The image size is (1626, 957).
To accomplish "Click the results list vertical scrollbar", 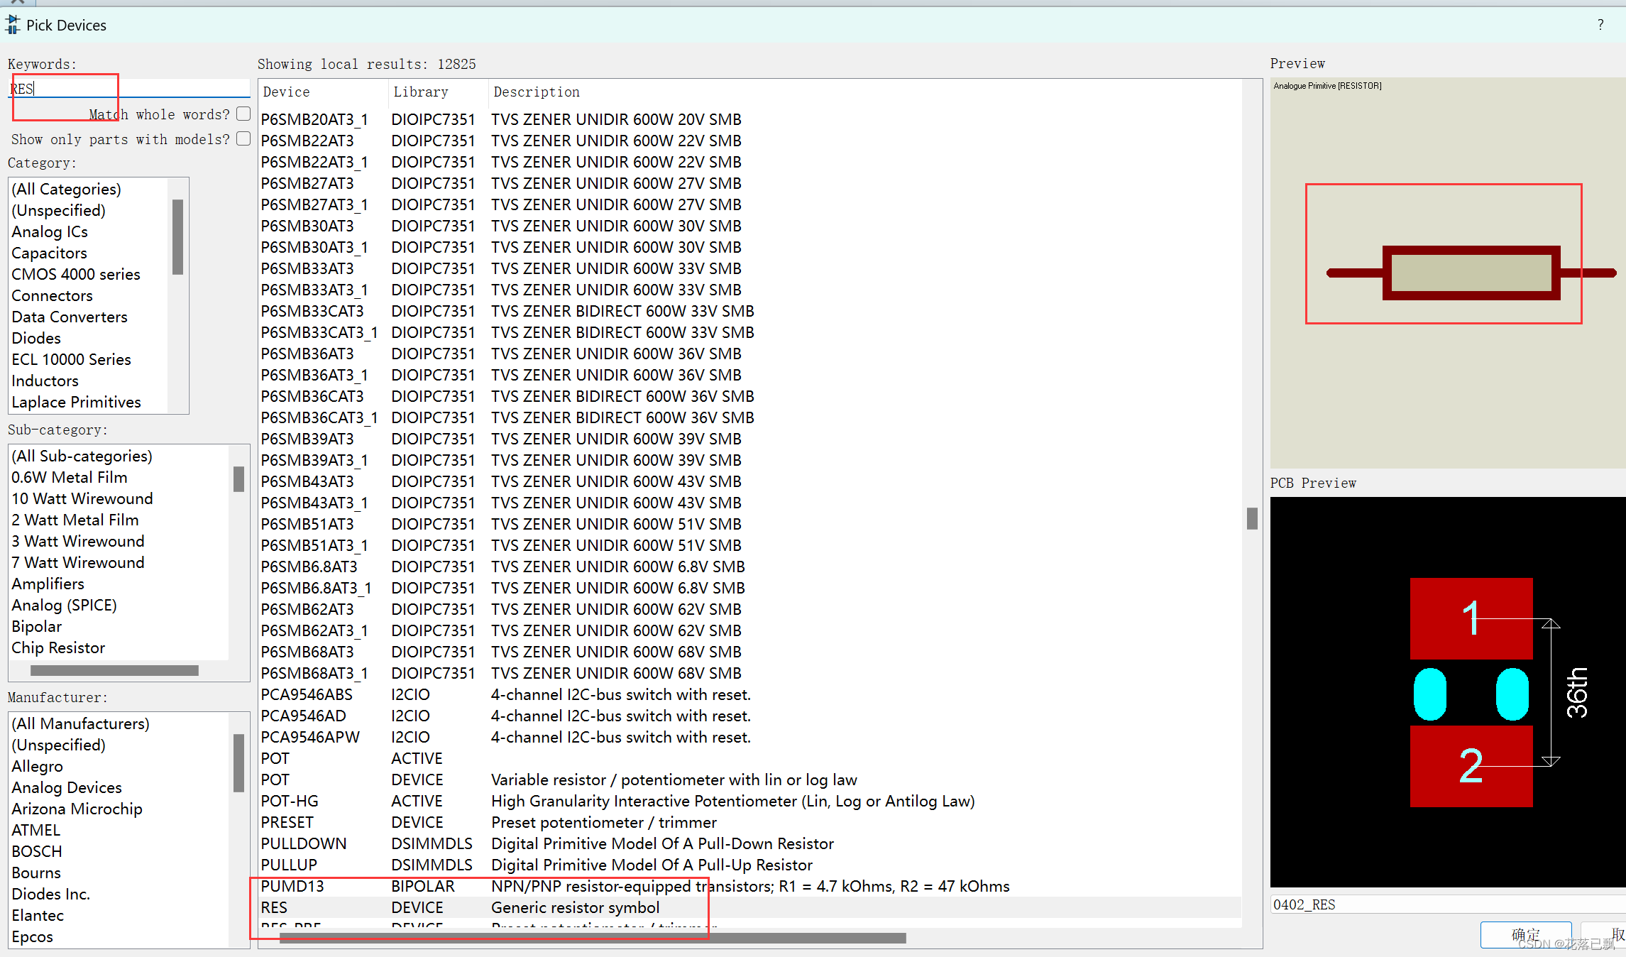I will click(1252, 518).
